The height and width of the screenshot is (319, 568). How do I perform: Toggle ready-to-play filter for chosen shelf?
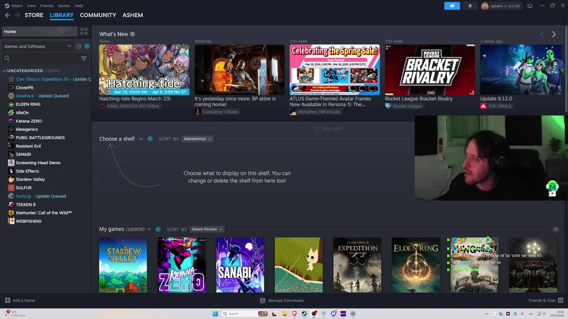pyautogui.click(x=150, y=139)
